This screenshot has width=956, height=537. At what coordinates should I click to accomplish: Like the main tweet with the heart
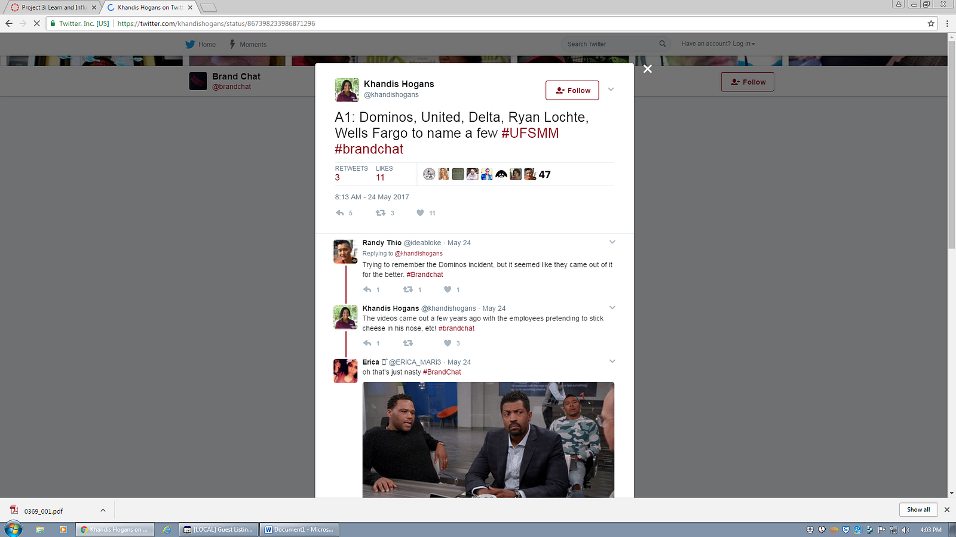[x=420, y=213]
